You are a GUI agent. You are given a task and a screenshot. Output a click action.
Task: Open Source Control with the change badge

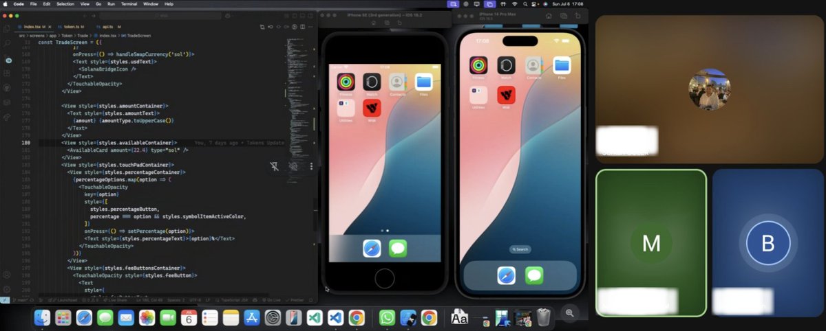tap(8, 59)
